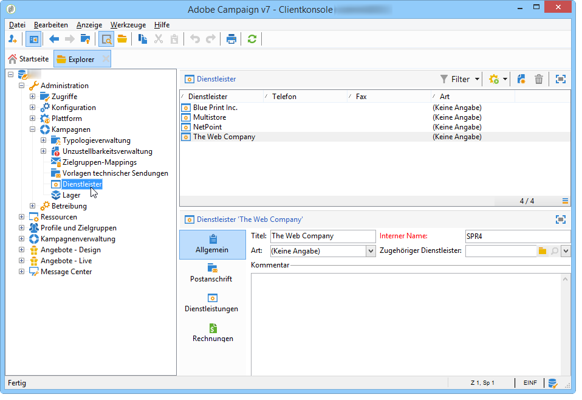
Task: Select the NetPoint row
Action: click(x=375, y=127)
